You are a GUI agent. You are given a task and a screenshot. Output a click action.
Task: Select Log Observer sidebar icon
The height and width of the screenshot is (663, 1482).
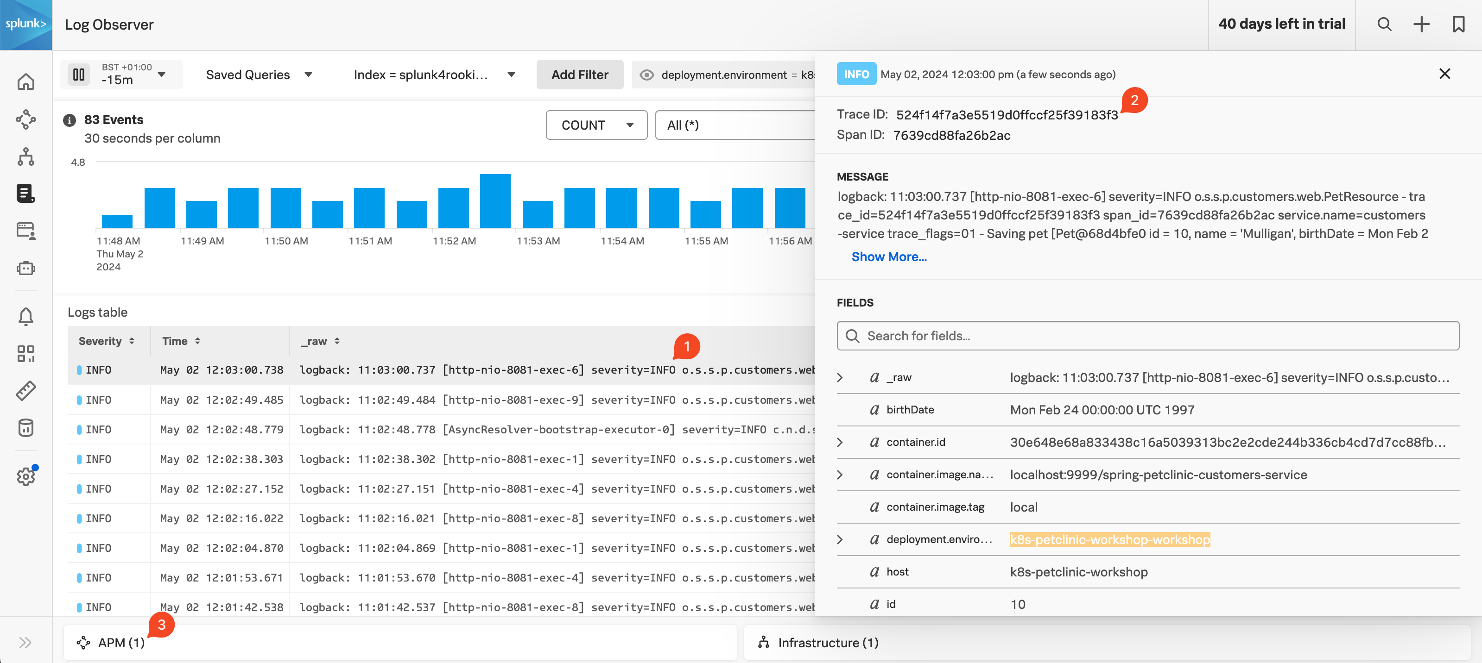point(26,194)
